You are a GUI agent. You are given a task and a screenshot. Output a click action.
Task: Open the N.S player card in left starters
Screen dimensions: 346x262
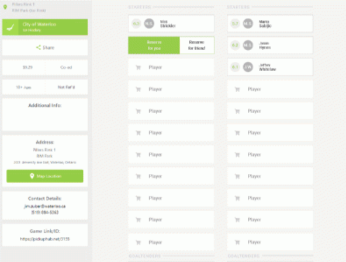pos(171,23)
